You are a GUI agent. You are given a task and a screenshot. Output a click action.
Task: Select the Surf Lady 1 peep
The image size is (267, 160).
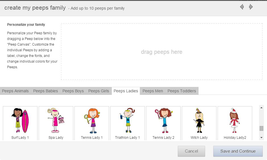20,123
